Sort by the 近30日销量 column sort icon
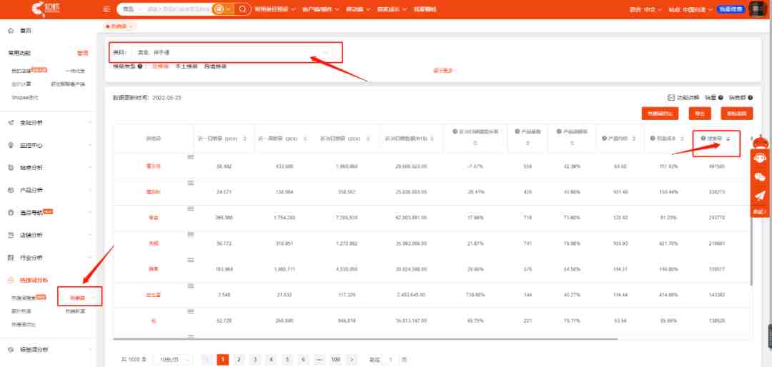Screen dimensions: 772x367 (x=370, y=139)
